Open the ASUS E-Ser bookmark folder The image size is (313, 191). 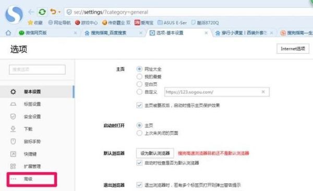point(172,22)
